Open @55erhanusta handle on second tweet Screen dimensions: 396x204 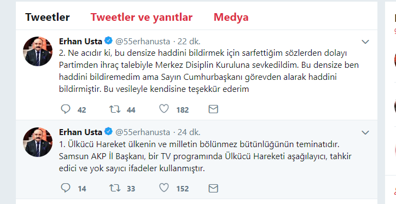coord(143,132)
